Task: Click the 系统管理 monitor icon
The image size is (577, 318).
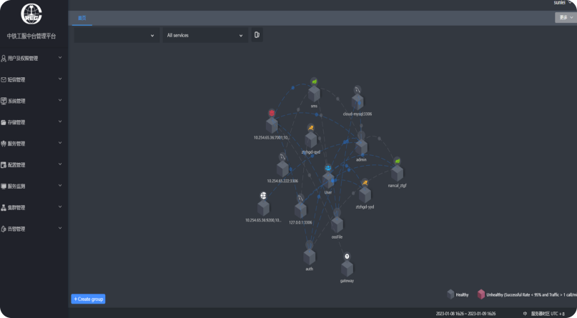Action: coord(4,101)
